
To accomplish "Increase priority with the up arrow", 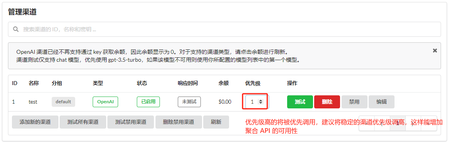I will 260,100.
